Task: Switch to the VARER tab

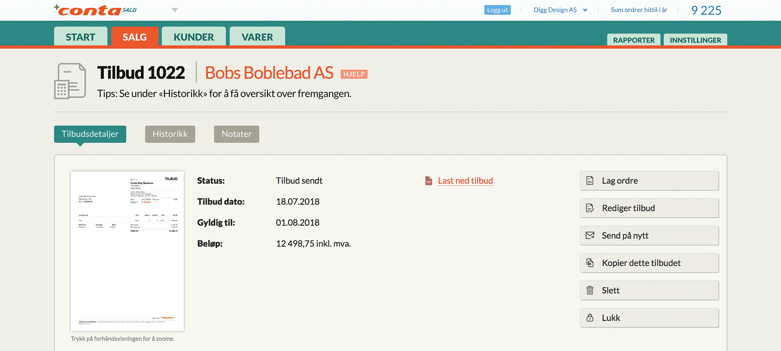Action: (257, 36)
